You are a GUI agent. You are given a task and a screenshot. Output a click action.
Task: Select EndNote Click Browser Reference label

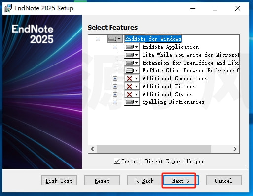[190, 70]
